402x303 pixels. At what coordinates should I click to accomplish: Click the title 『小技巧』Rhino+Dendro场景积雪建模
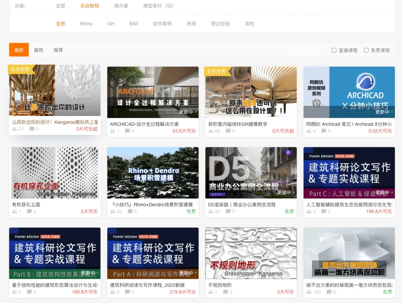152,204
